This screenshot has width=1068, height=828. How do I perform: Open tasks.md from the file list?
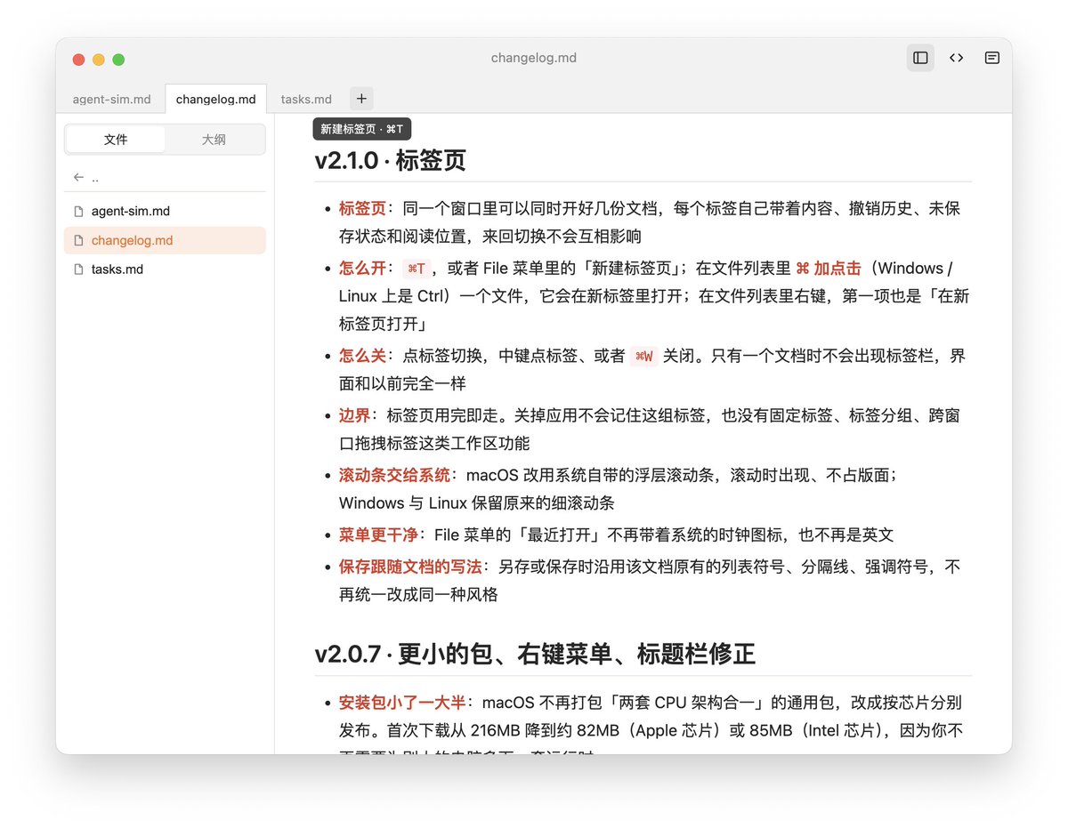(x=165, y=269)
